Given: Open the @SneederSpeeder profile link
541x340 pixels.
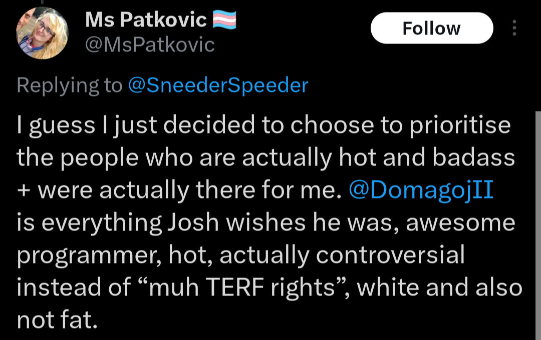Looking at the screenshot, I should [218, 85].
